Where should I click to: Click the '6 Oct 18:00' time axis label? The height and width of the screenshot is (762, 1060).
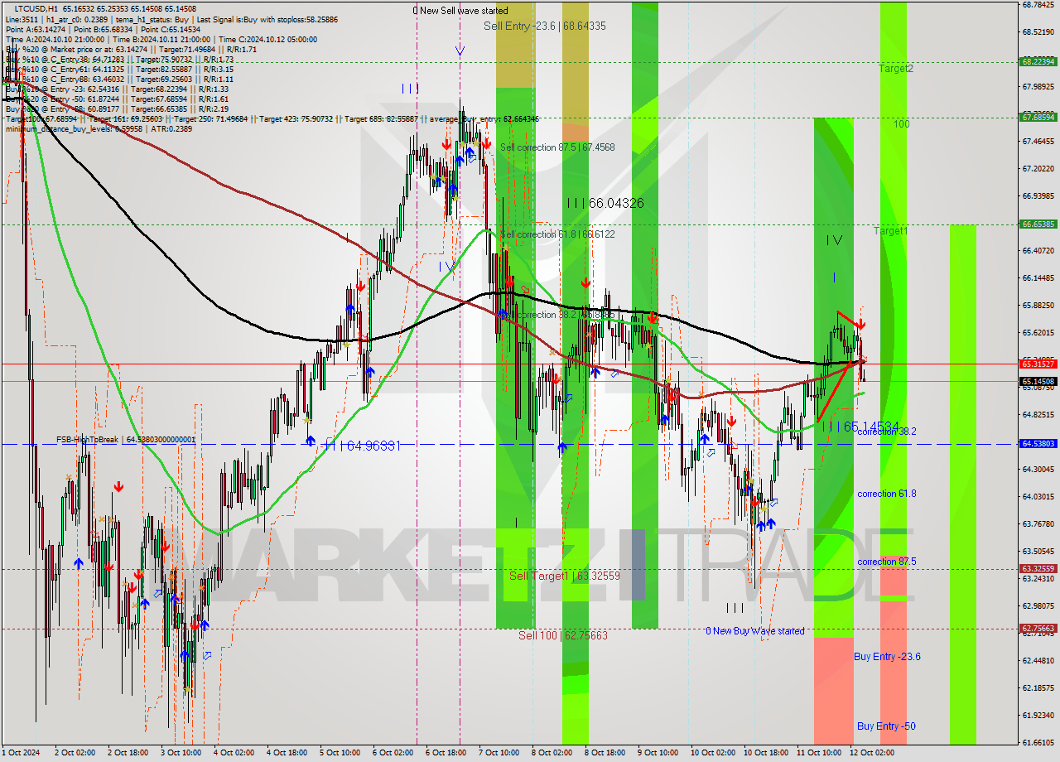pos(446,753)
